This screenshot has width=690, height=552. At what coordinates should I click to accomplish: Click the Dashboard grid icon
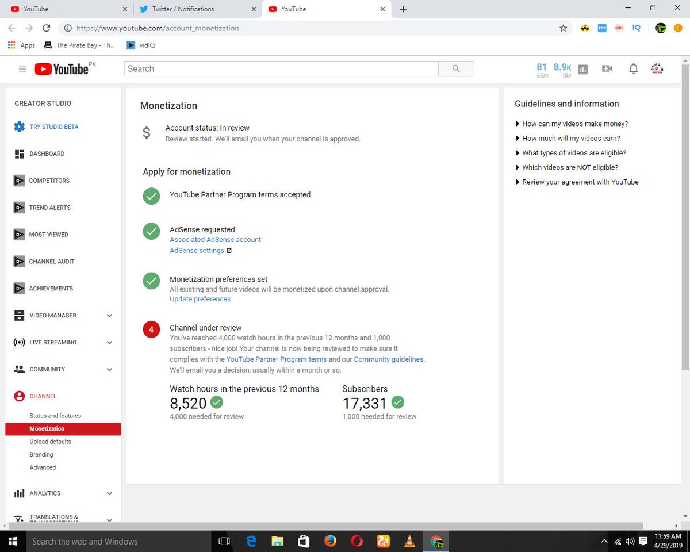(x=20, y=154)
